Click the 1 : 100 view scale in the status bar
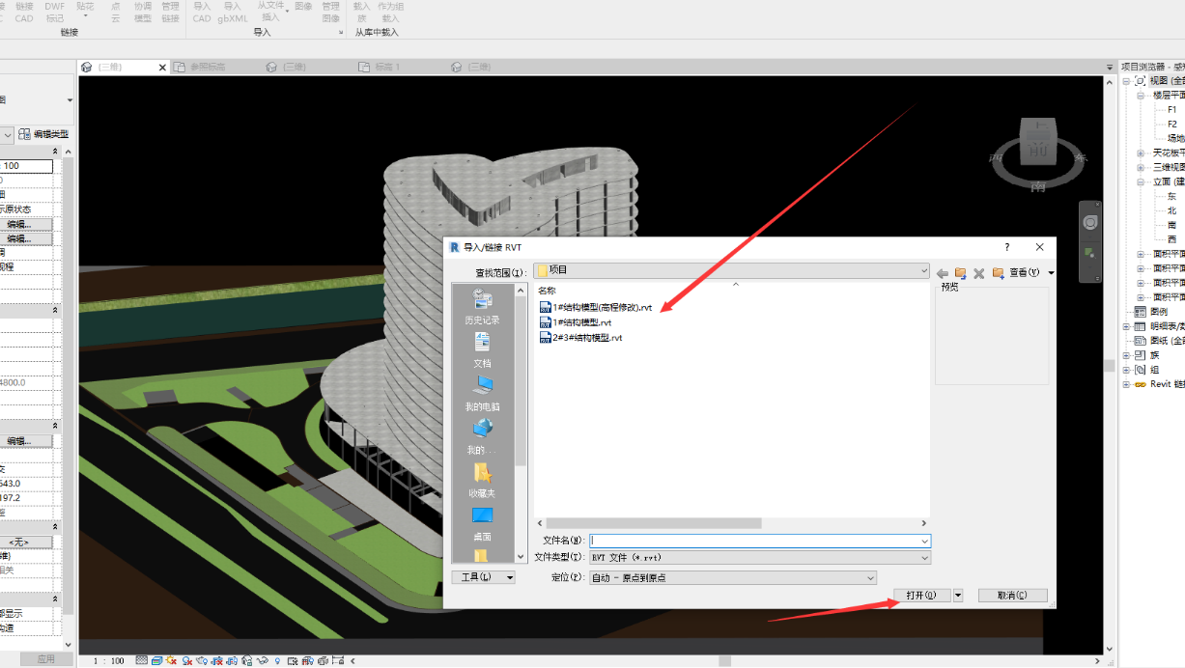 point(109,661)
